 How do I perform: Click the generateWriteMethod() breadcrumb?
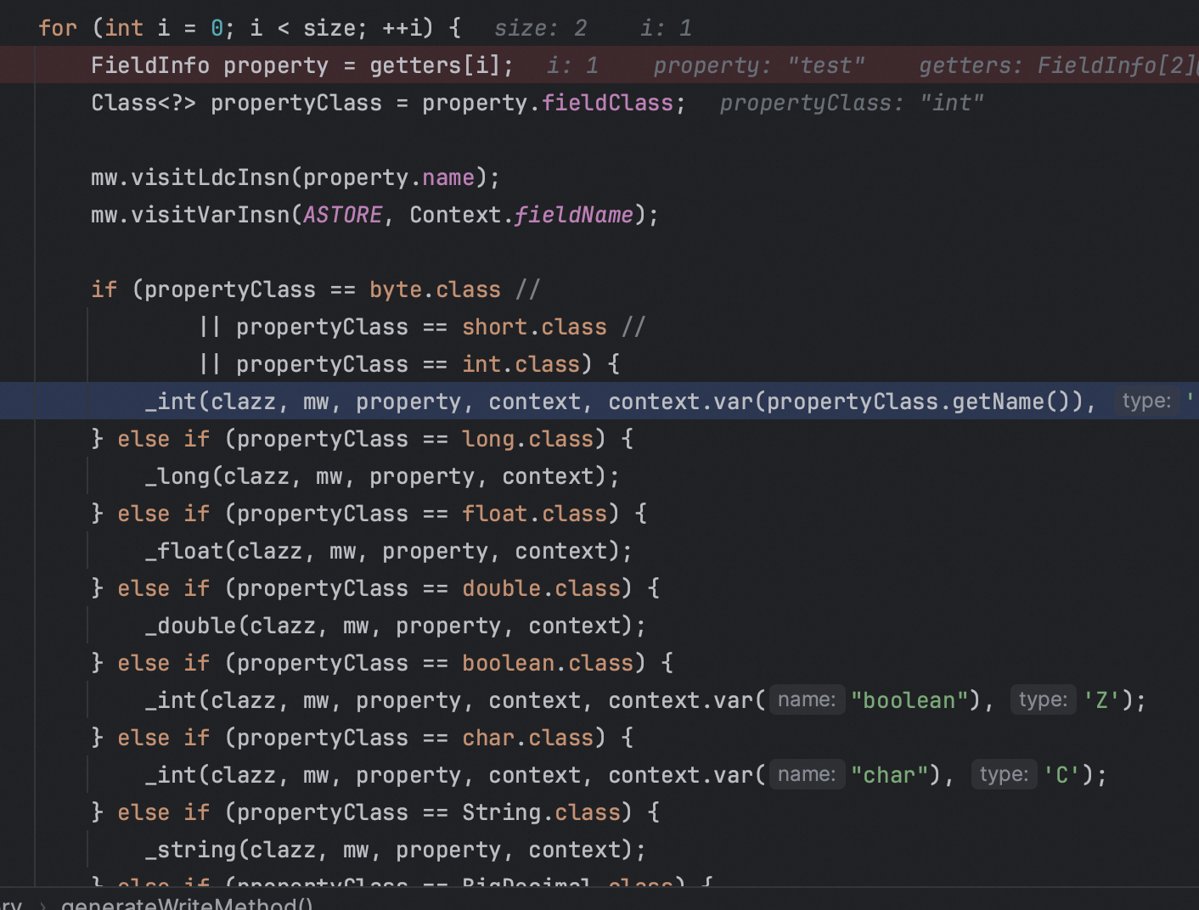point(187,903)
